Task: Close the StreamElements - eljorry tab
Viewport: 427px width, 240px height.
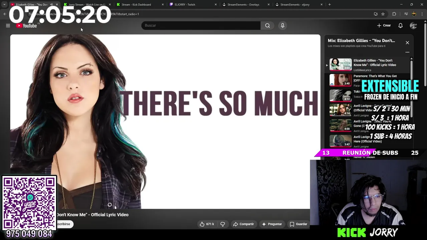Action: pos(322,5)
